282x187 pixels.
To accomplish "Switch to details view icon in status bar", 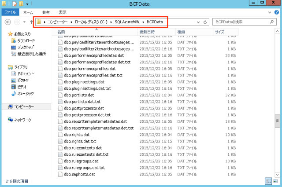I will click(268, 181).
